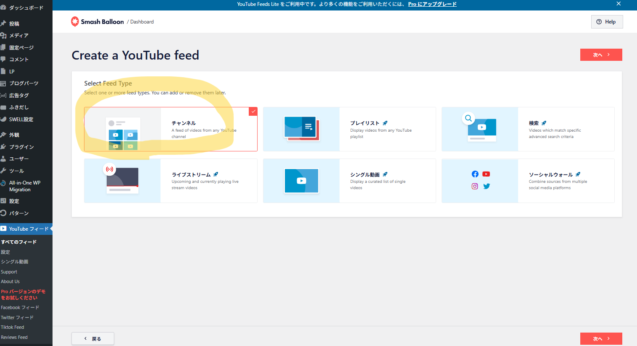Select the シングル動画 feed type card

(349, 181)
